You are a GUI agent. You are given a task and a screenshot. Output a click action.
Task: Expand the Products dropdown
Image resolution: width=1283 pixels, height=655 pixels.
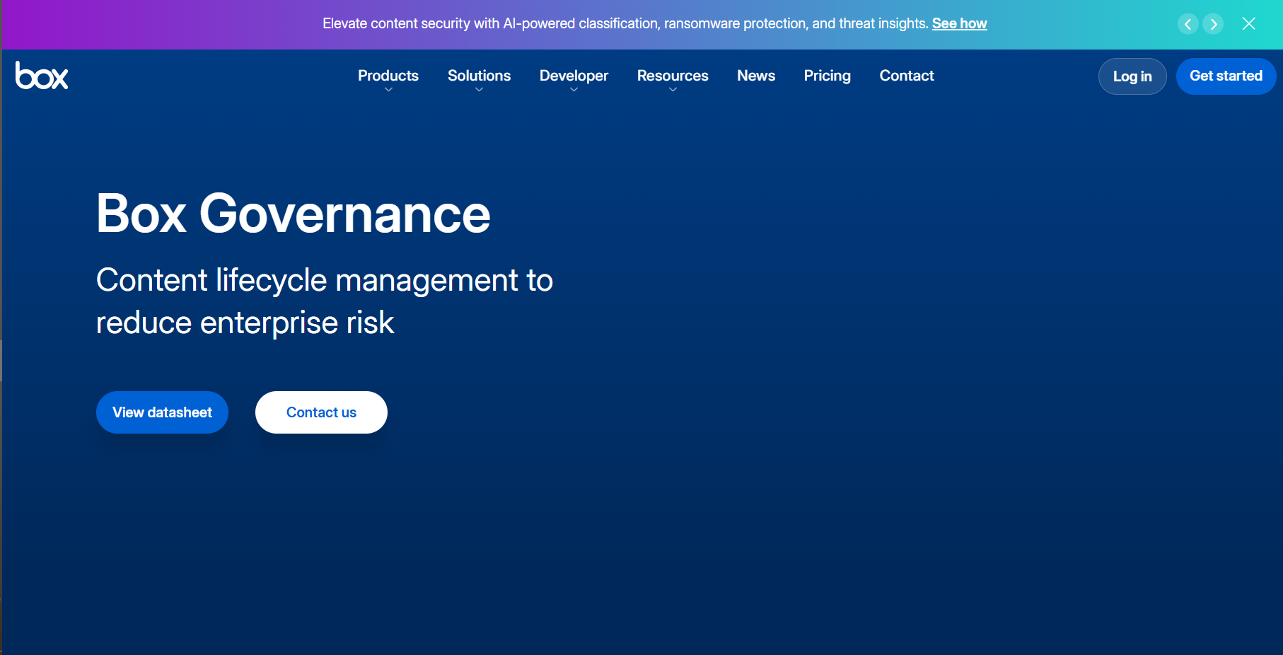point(388,76)
